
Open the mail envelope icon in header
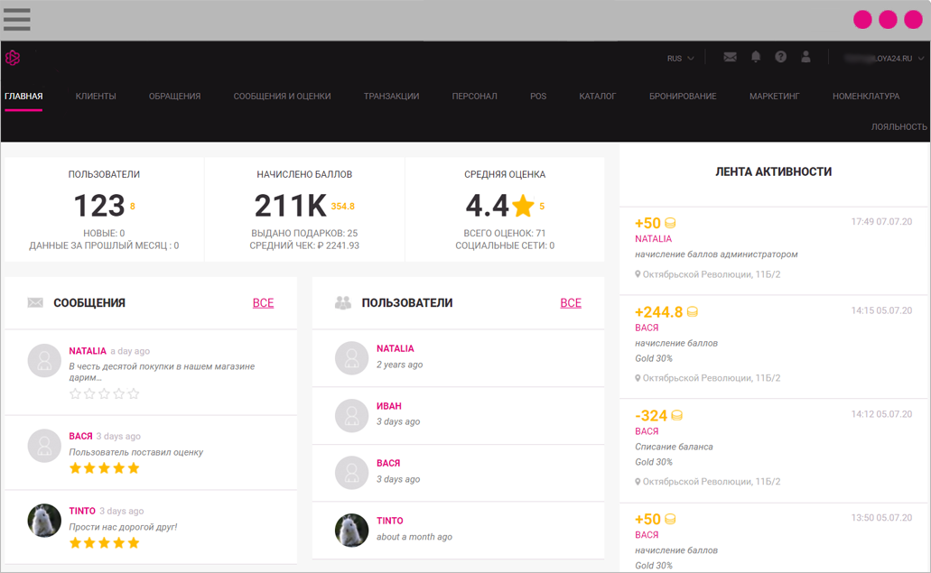730,57
